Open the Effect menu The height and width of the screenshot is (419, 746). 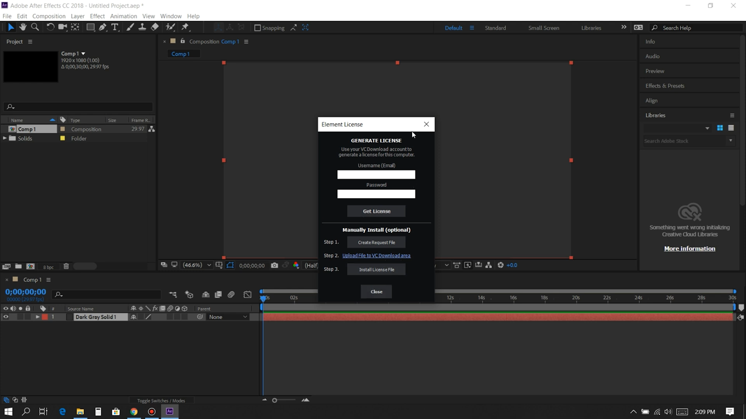(97, 16)
